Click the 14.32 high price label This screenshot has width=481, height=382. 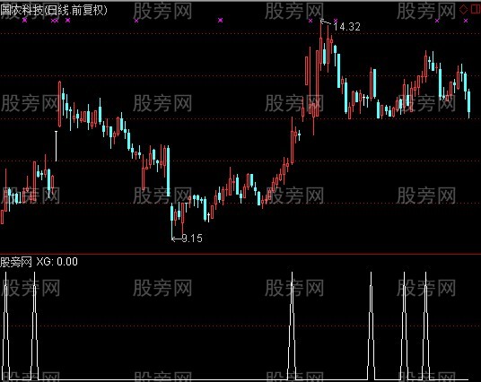tap(346, 27)
